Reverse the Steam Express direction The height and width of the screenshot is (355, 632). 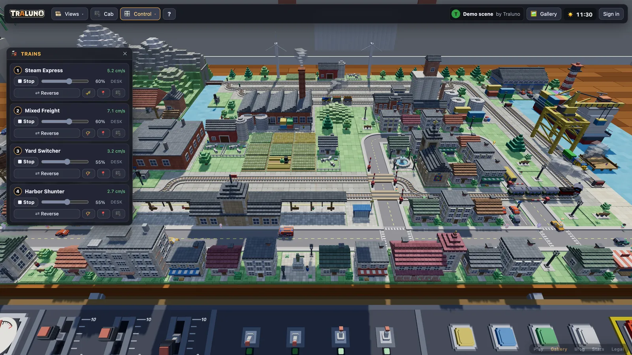point(47,93)
